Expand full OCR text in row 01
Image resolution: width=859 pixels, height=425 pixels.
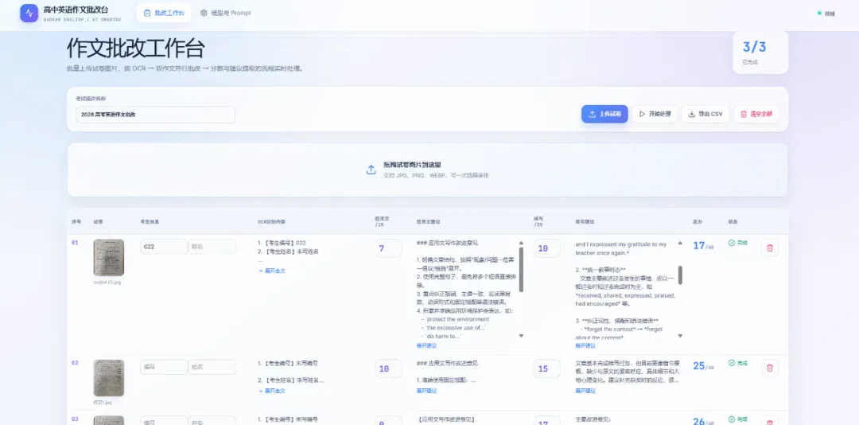272,271
